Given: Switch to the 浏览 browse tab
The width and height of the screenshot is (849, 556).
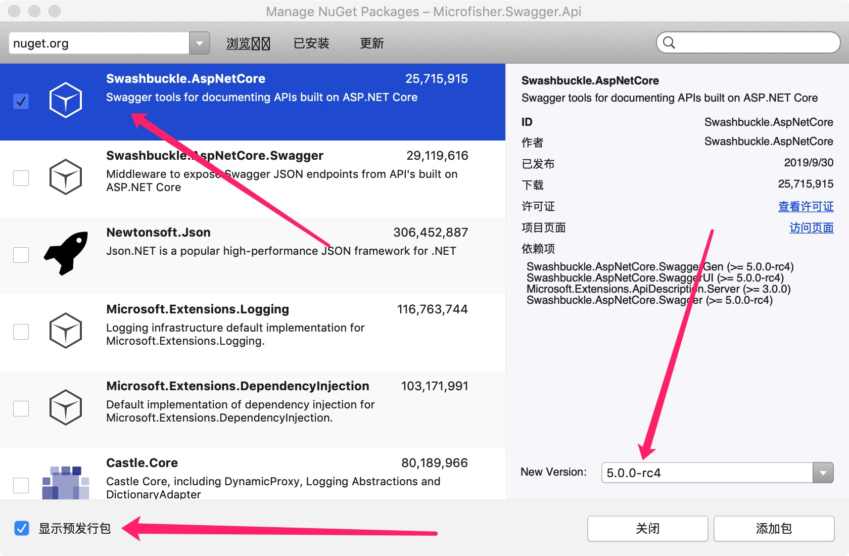Looking at the screenshot, I should (x=248, y=43).
